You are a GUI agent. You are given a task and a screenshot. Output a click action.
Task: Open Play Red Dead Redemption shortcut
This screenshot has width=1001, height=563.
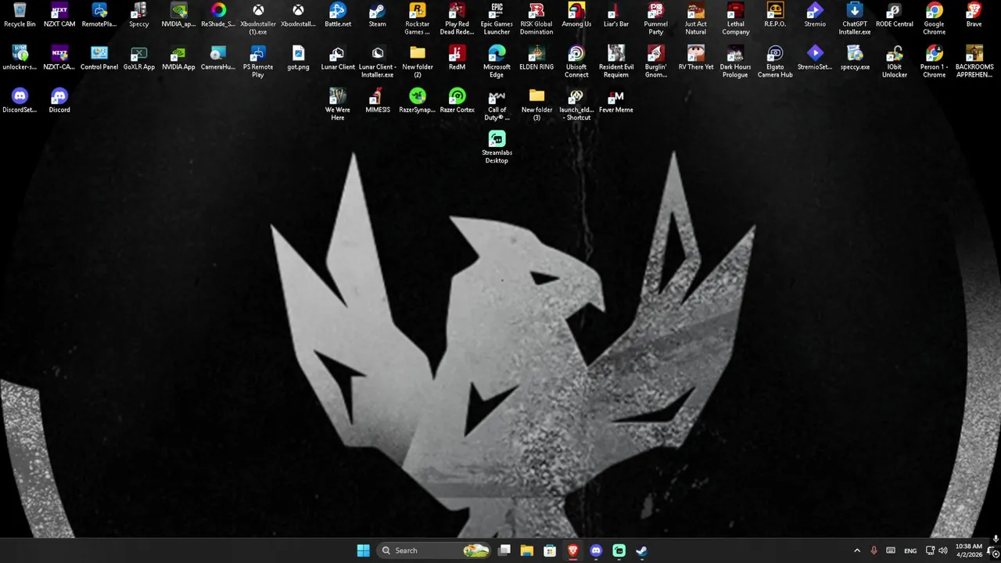(457, 19)
